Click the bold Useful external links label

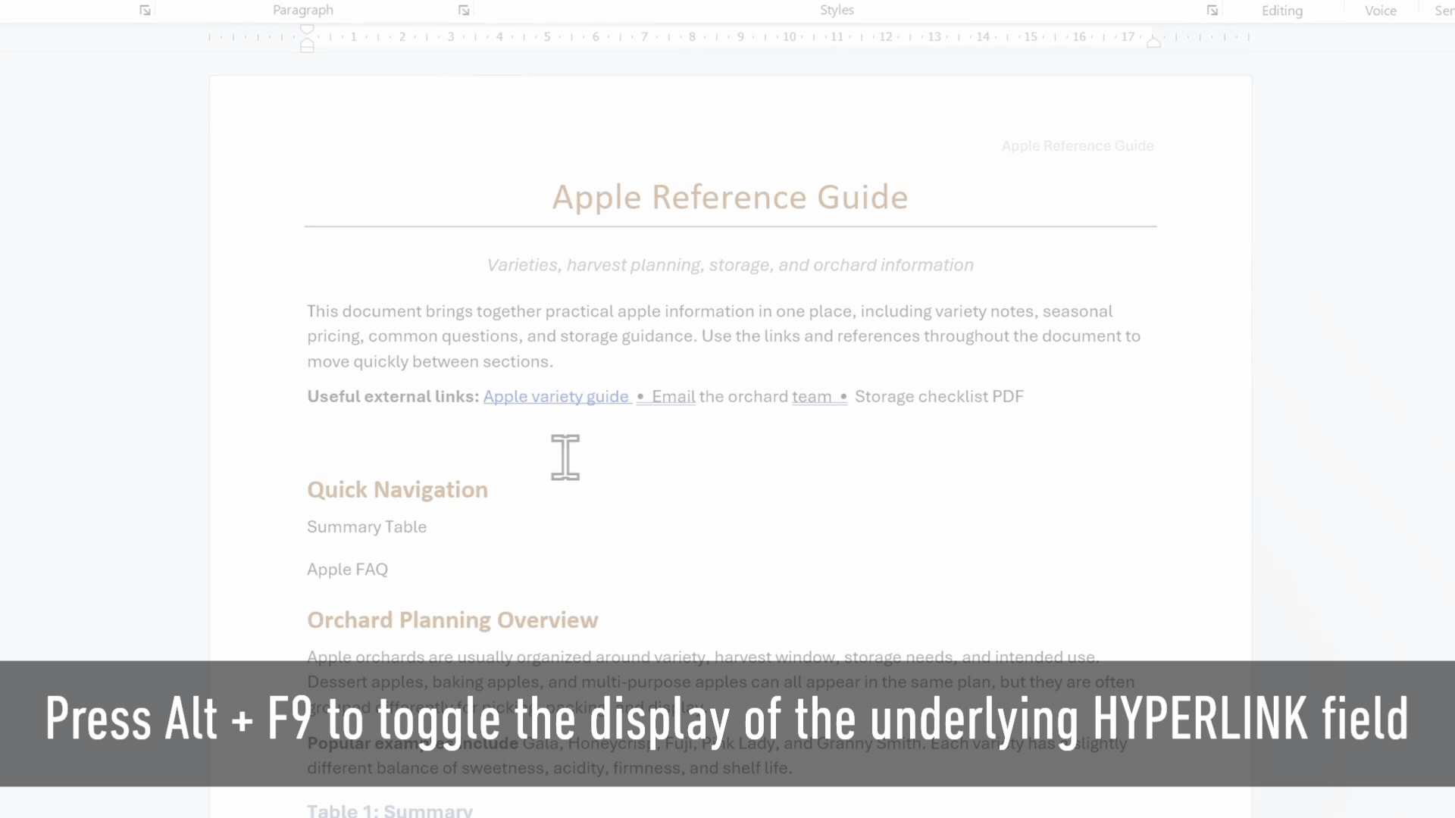click(393, 397)
